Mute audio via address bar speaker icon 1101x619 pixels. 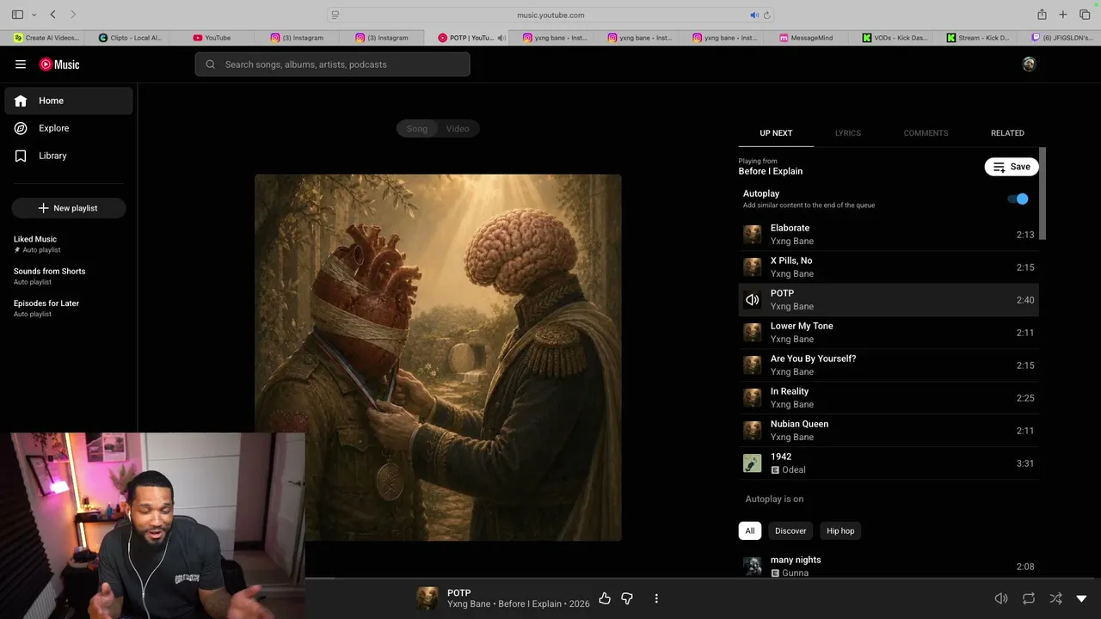[x=754, y=15]
